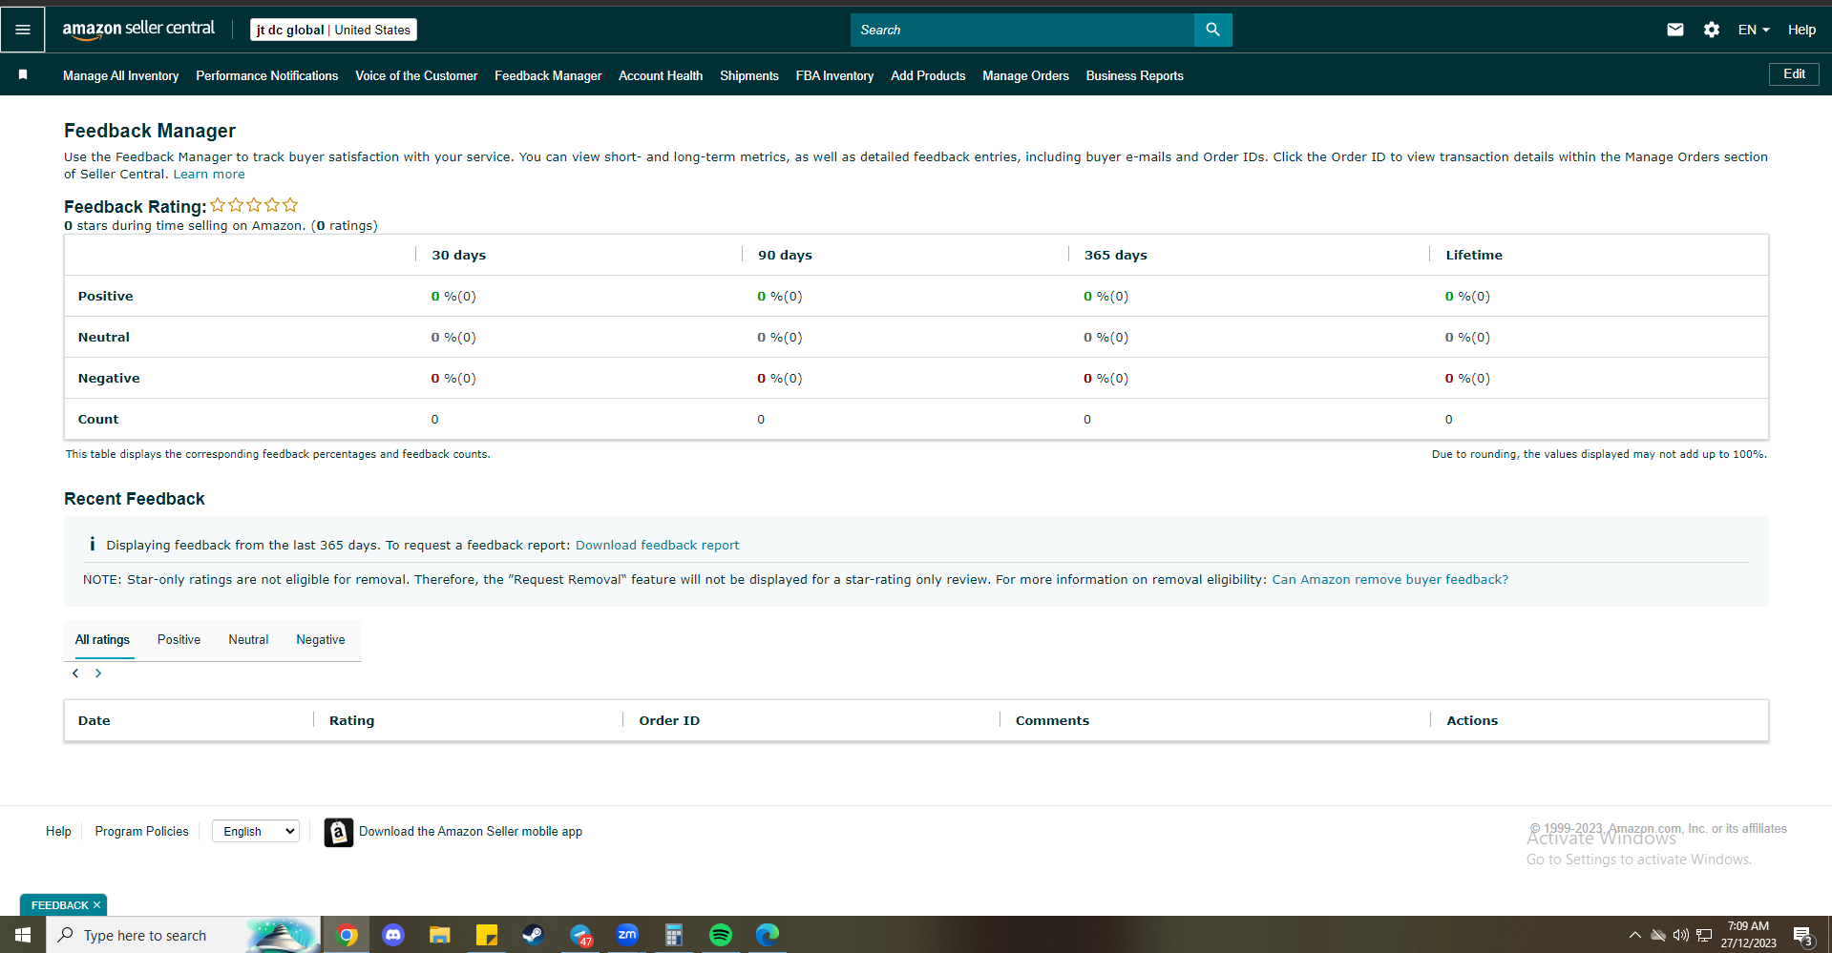Screen dimensions: 1832x953
Task: Open the volume control tray icon
Action: coord(1681,935)
